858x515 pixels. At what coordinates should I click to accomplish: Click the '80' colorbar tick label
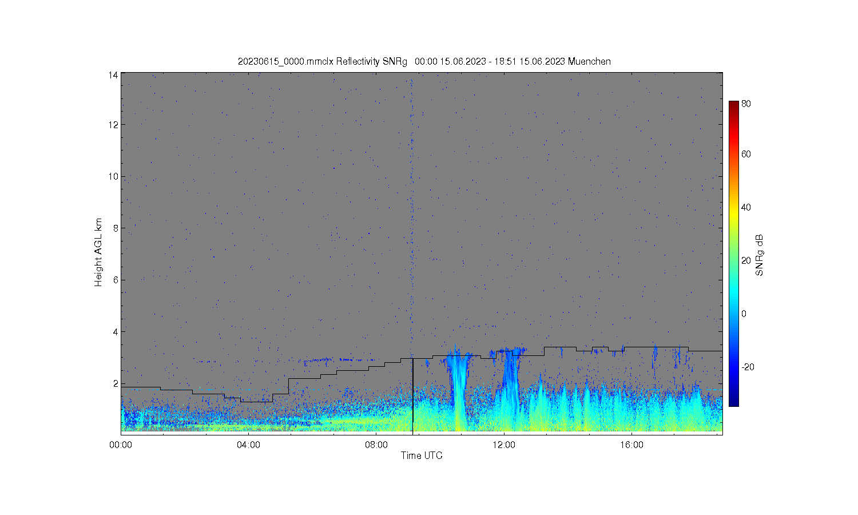click(746, 104)
